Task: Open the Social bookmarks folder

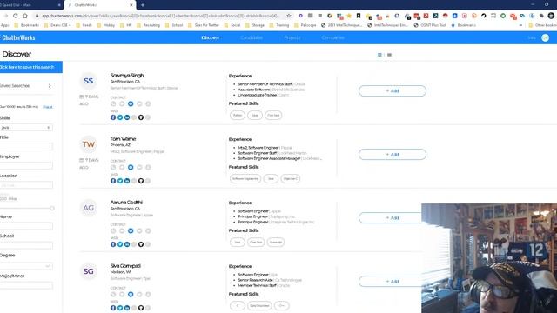Action: 232,25
